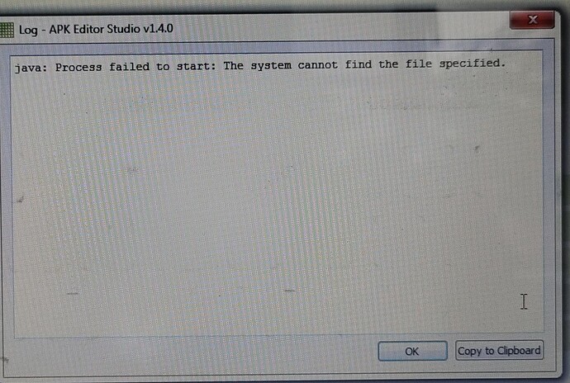Click the dialog title bar text Log
This screenshot has width=570, height=383.
28,30
